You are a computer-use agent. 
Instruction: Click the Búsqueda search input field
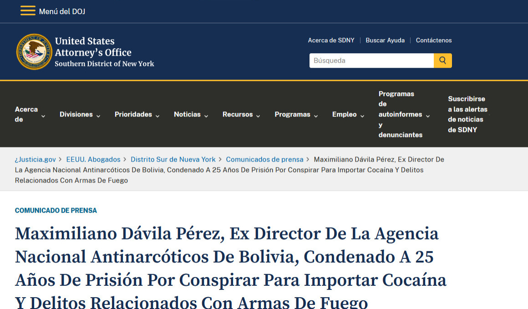[x=371, y=61]
